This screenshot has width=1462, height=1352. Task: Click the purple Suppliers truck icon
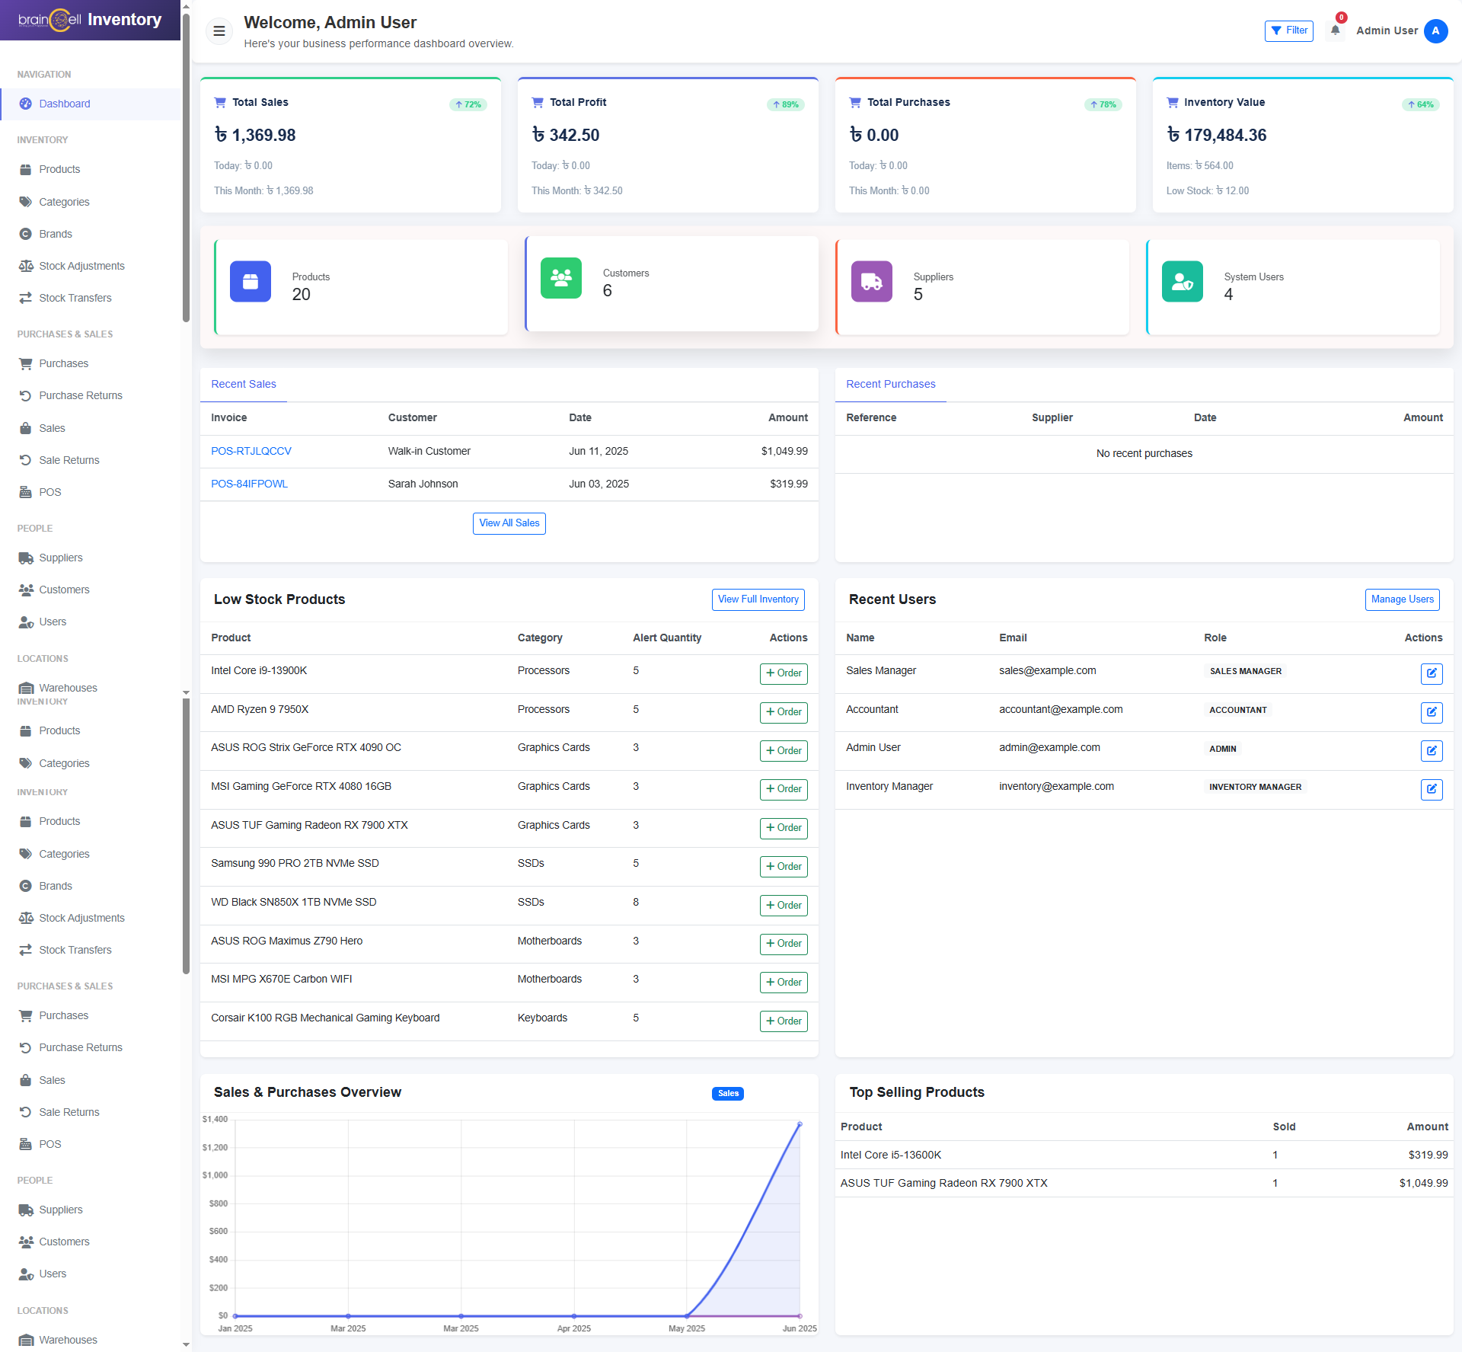[x=871, y=282]
